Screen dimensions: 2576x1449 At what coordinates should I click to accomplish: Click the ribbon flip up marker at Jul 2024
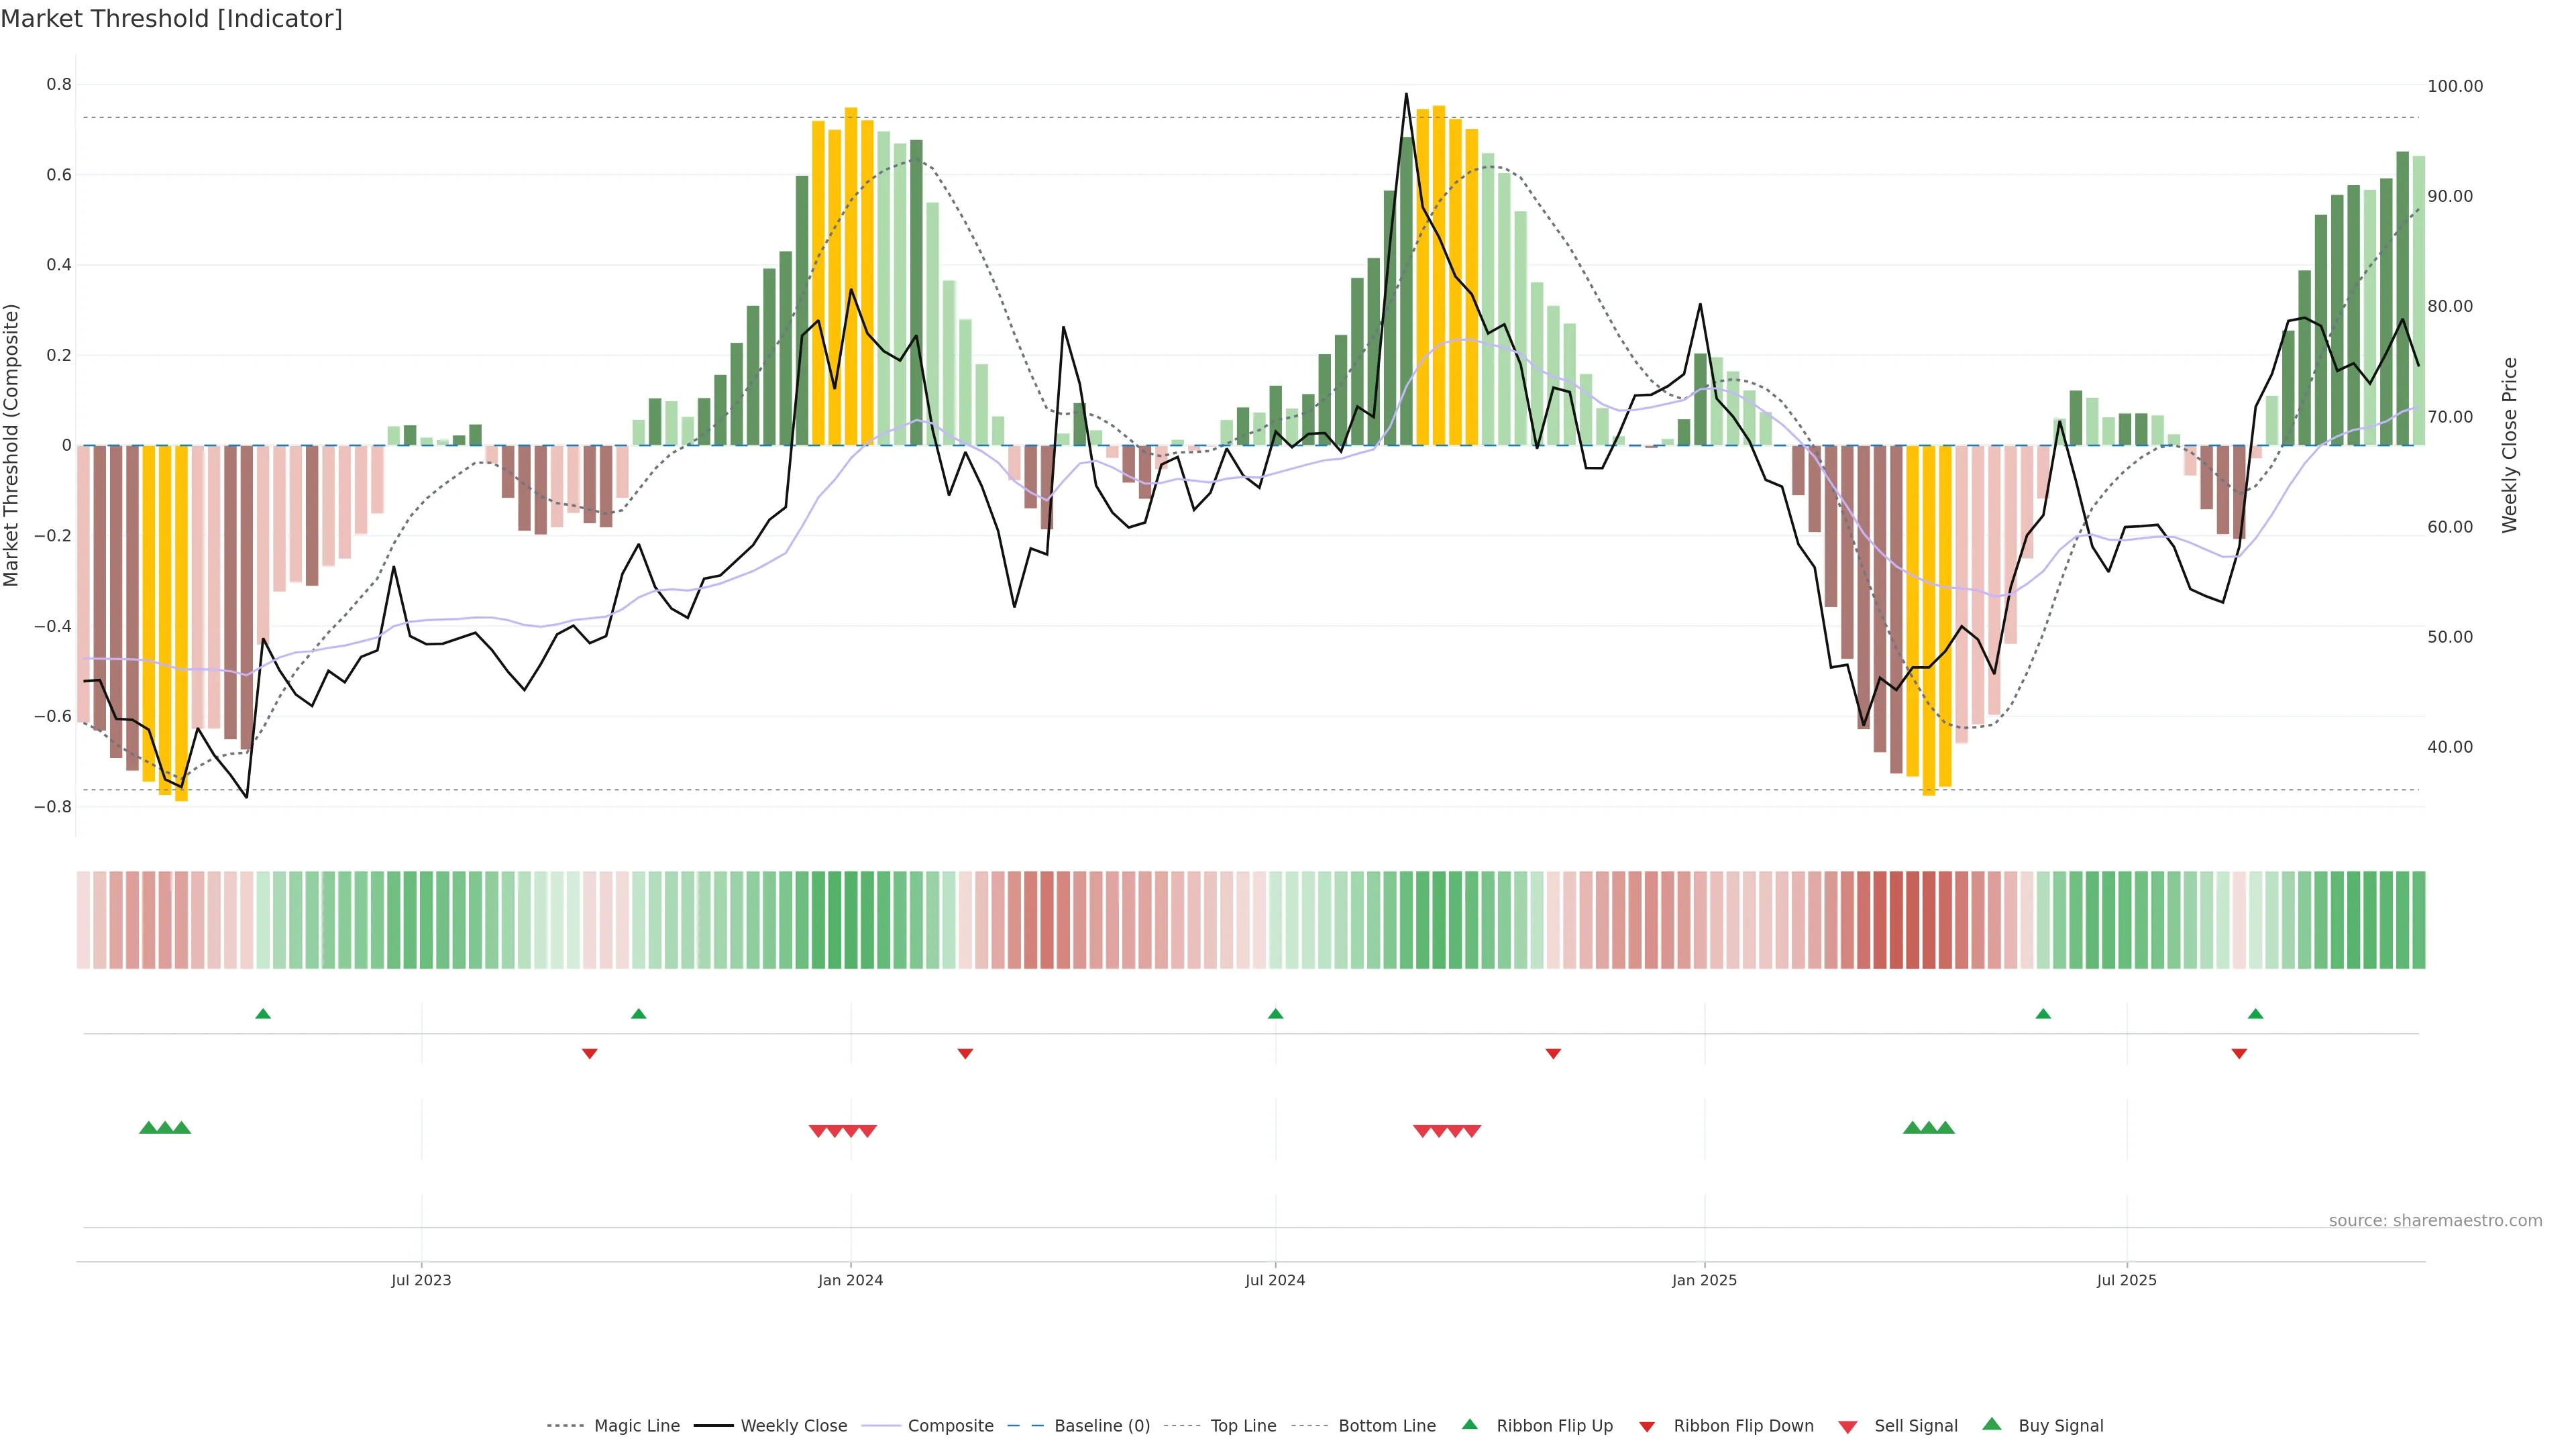pos(1275,1014)
